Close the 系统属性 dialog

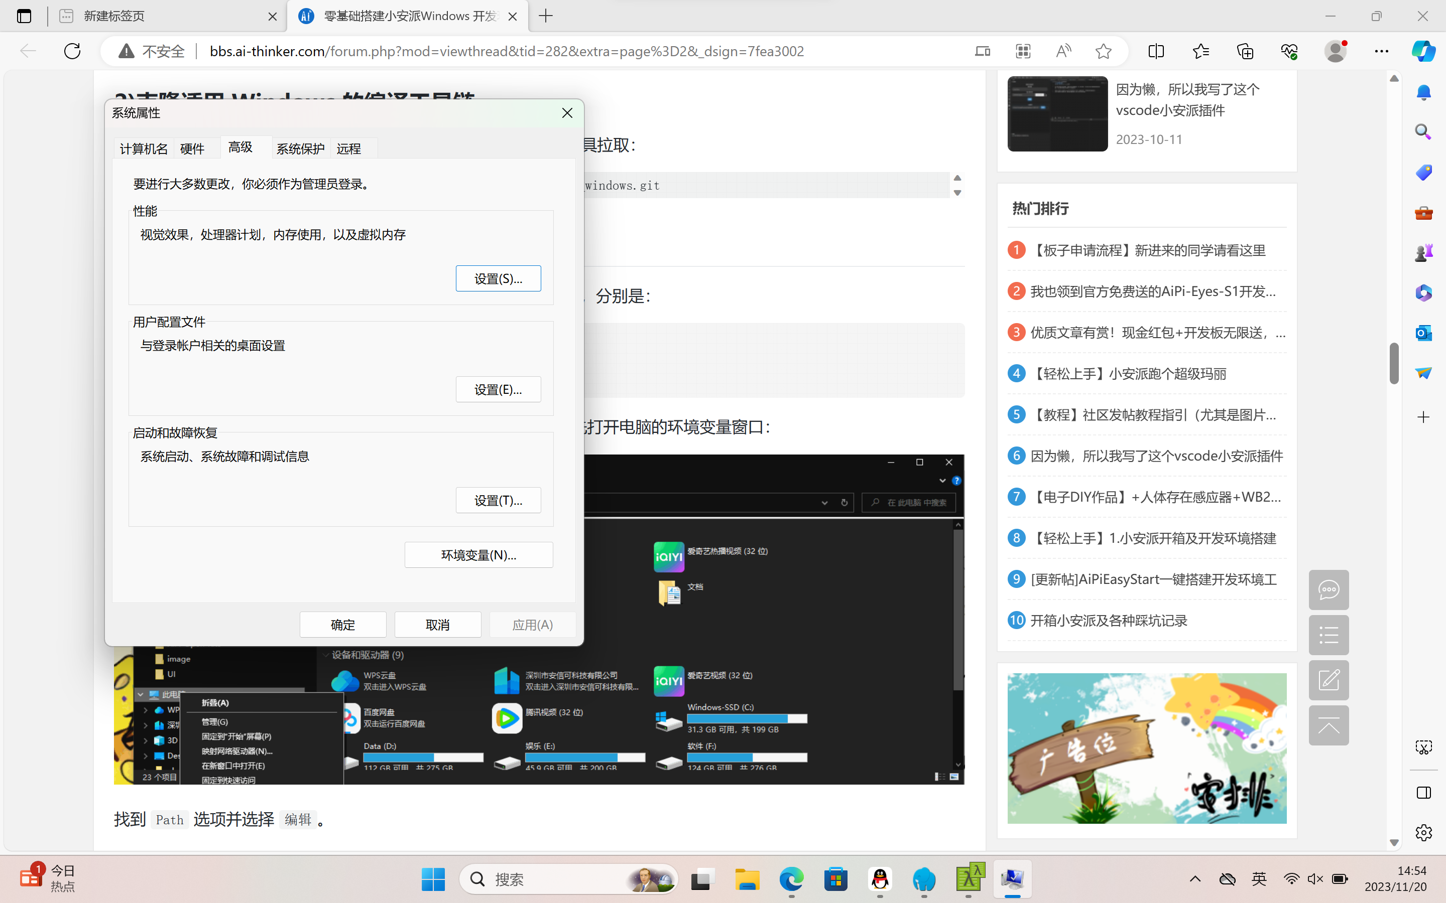[567, 113]
